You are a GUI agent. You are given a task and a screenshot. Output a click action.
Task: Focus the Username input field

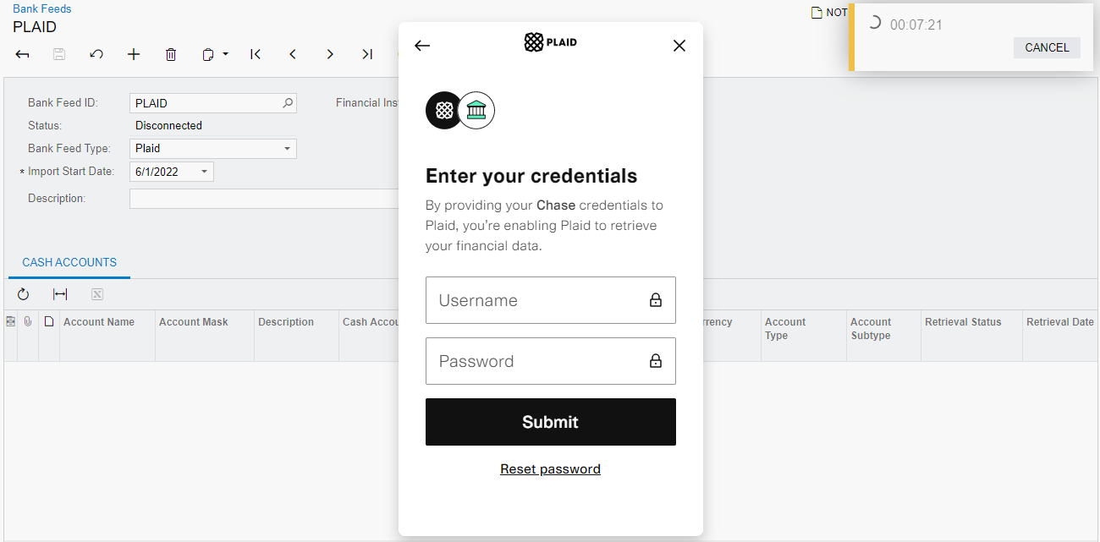tap(537, 300)
